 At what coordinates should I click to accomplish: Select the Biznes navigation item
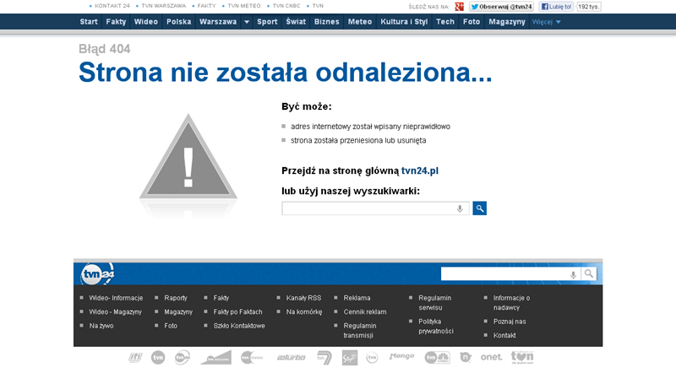coord(326,22)
